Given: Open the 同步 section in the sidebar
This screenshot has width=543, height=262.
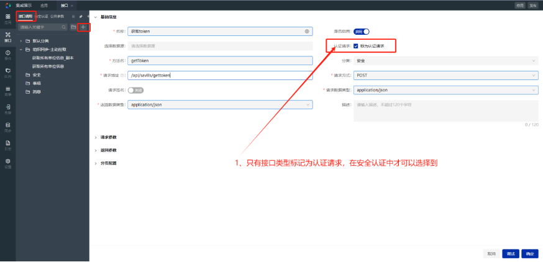Looking at the screenshot, I should point(7,127).
